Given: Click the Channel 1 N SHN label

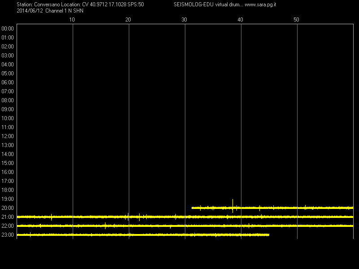Looking at the screenshot, I should coord(64,11).
